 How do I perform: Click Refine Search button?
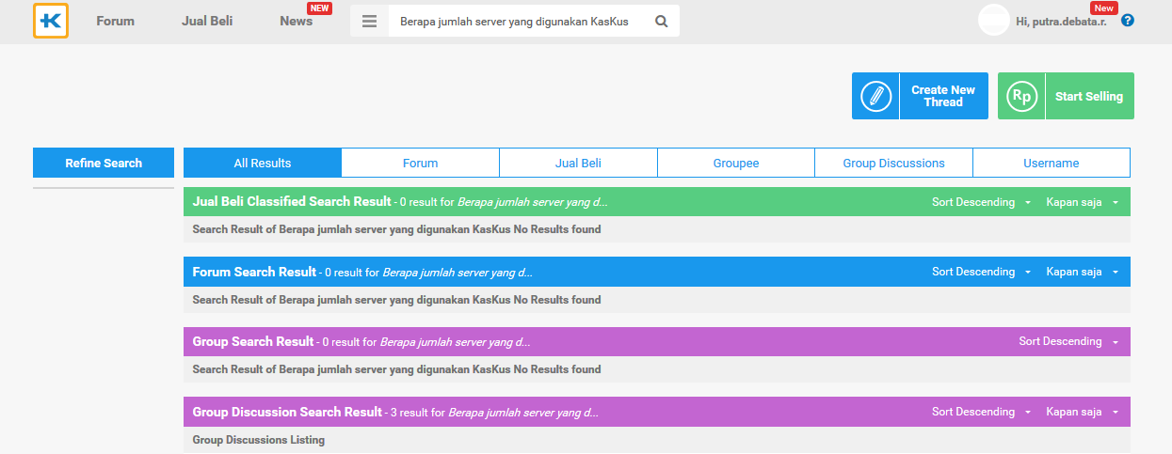(104, 163)
